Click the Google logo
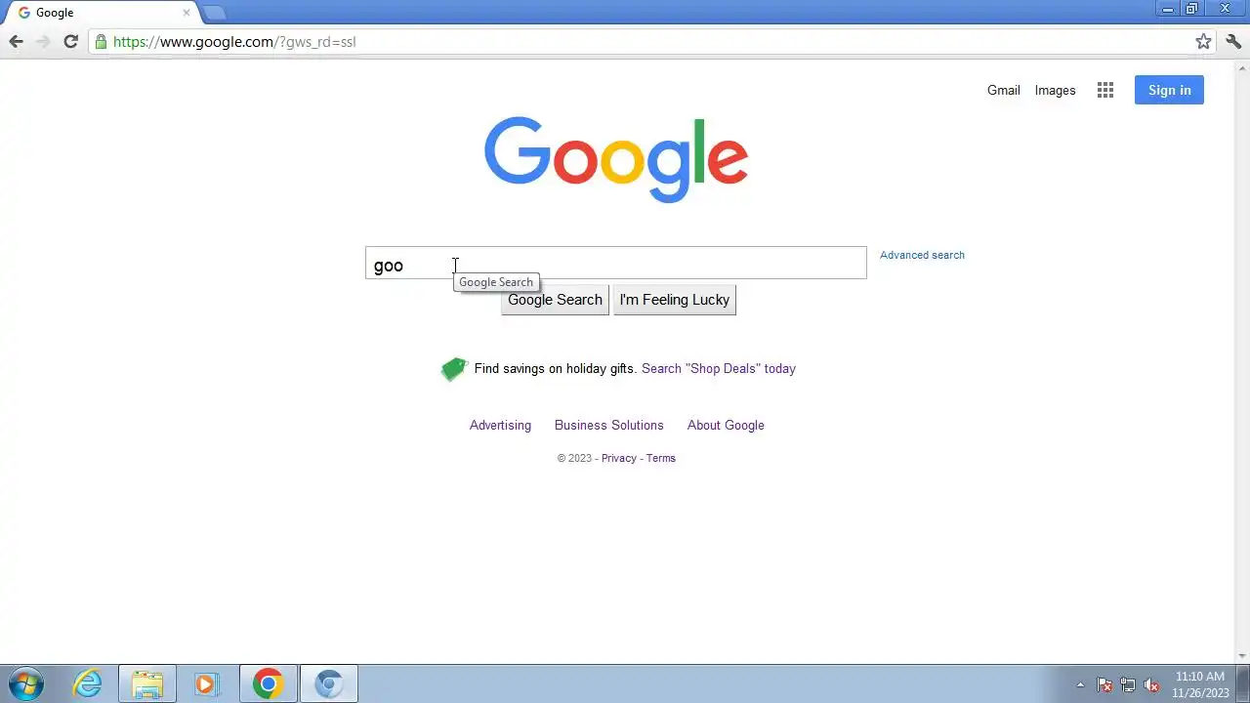Image resolution: width=1250 pixels, height=703 pixels. pyautogui.click(x=616, y=159)
